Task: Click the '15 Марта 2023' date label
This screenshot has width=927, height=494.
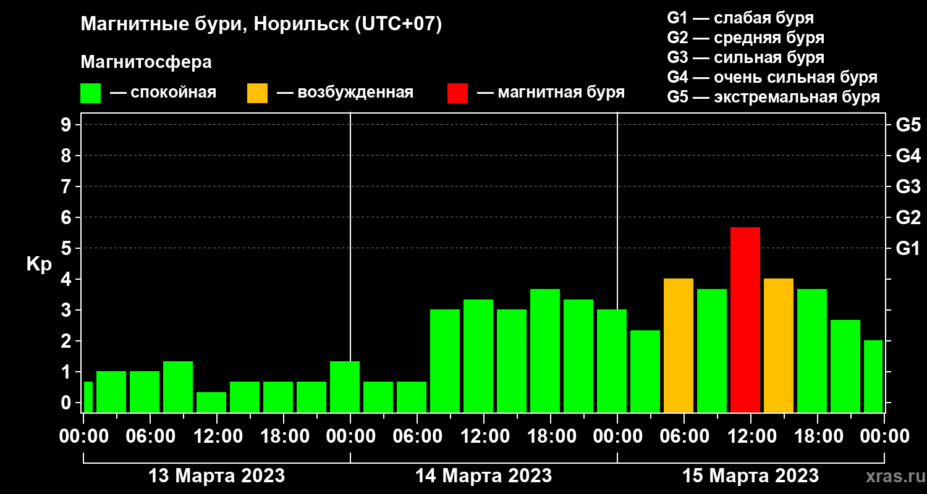Action: [x=751, y=476]
